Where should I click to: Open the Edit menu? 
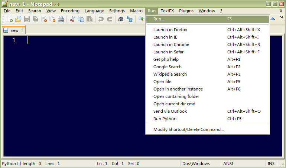click(x=19, y=11)
